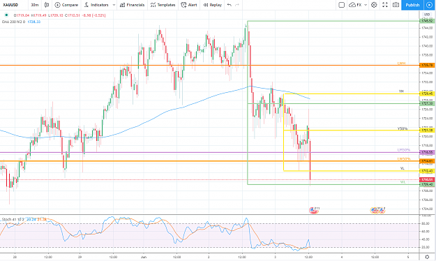Expand the FX layout dropdown arrow

tap(366, 5)
